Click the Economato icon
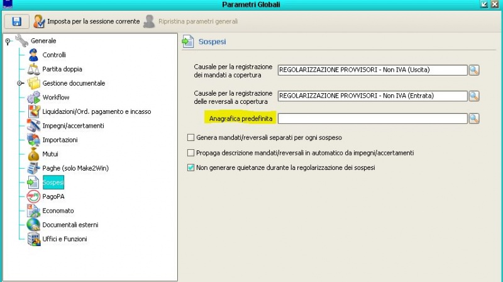Image resolution: width=503 pixels, height=282 pixels. [33, 210]
